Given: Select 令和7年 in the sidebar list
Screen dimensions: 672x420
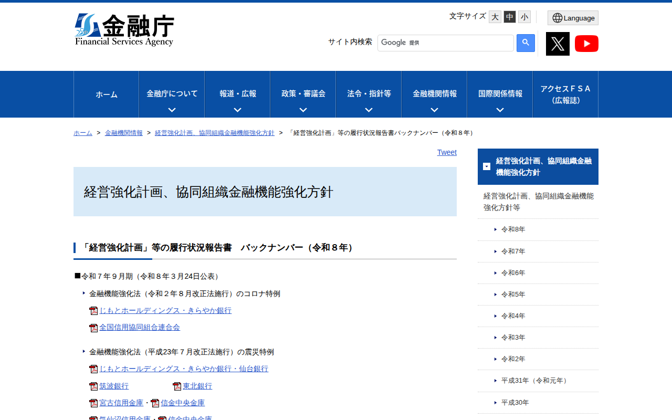Looking at the screenshot, I should [513, 251].
